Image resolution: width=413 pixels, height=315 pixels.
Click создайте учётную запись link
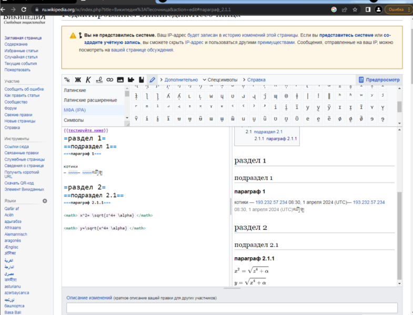112,43
